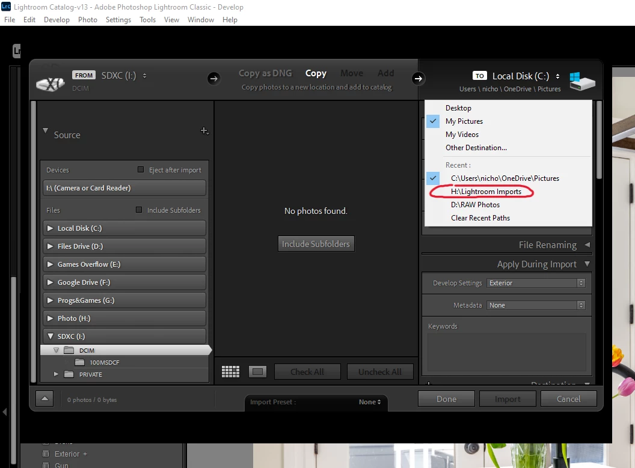Click the SD card source icon
Image resolution: width=635 pixels, height=468 pixels.
[51, 84]
